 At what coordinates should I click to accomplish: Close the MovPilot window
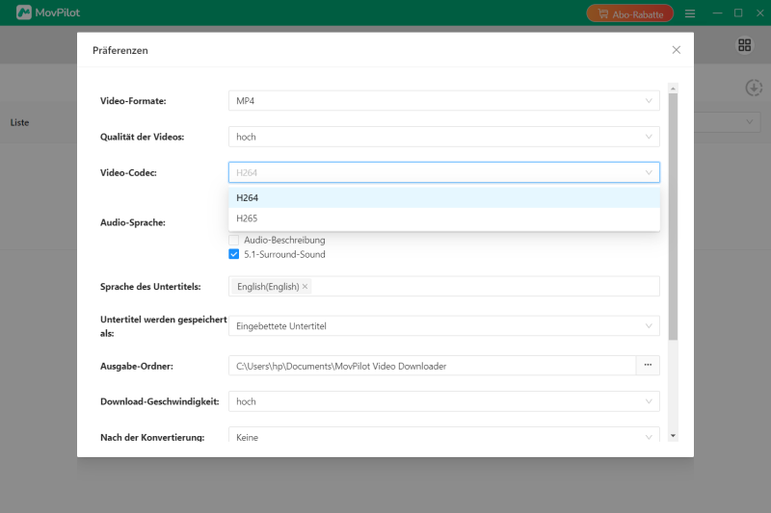pyautogui.click(x=759, y=13)
